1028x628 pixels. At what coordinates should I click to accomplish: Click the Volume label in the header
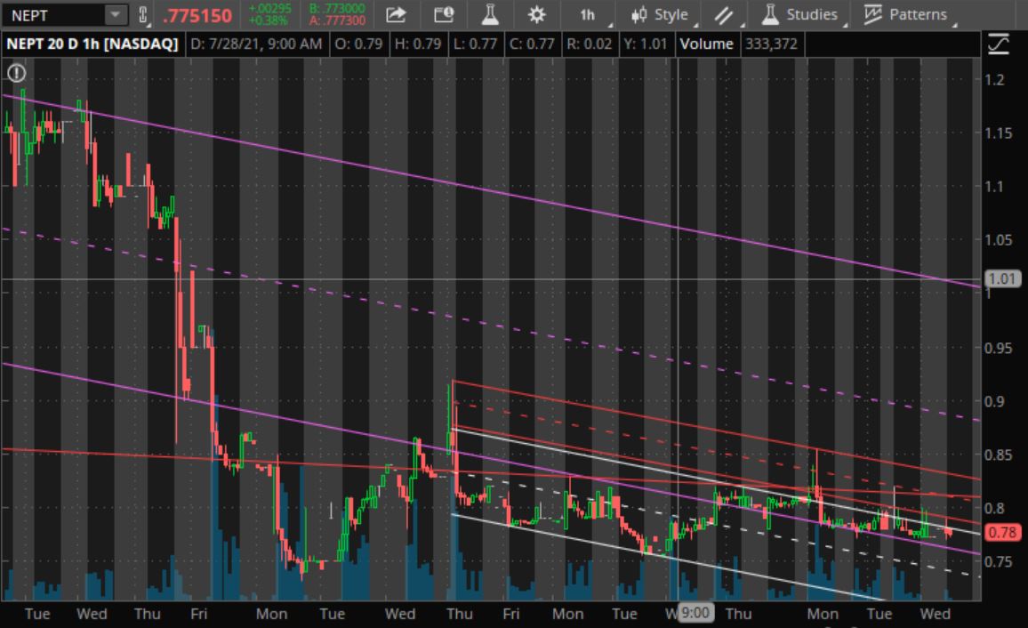click(x=707, y=44)
